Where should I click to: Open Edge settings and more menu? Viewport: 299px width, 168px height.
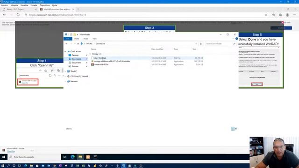tap(295, 15)
